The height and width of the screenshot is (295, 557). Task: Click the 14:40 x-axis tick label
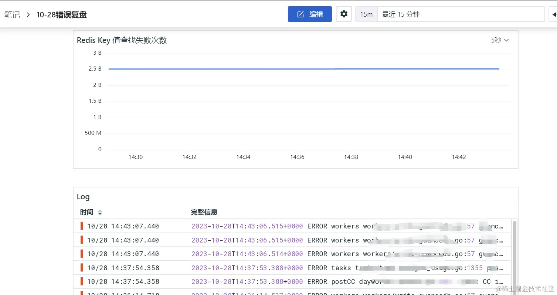[x=405, y=157]
